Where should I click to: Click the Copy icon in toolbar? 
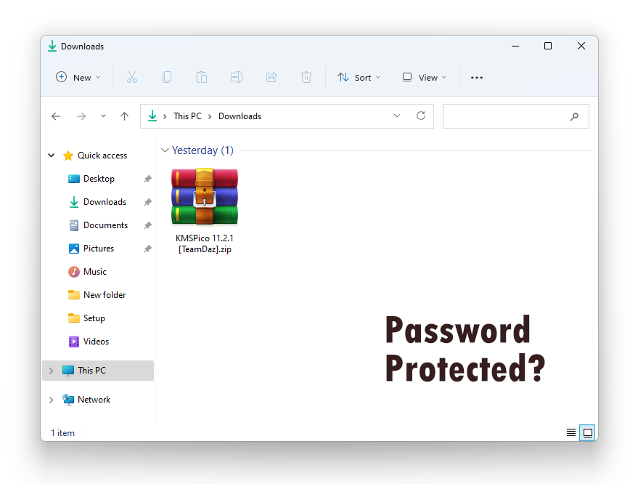pyautogui.click(x=167, y=77)
